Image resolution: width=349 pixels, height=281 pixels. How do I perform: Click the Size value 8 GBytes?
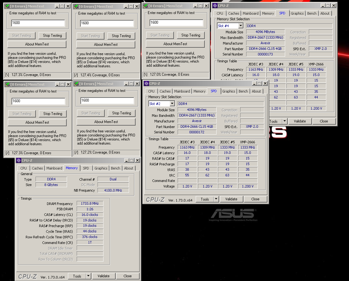(51, 185)
